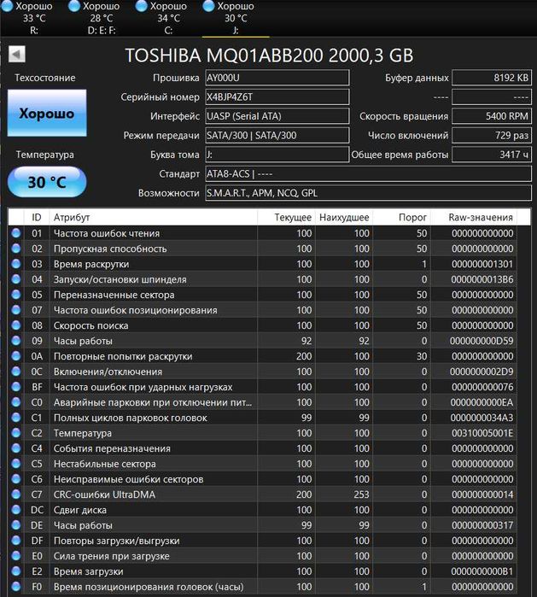
Task: Click the Raw-значения column header
Action: pos(474,218)
